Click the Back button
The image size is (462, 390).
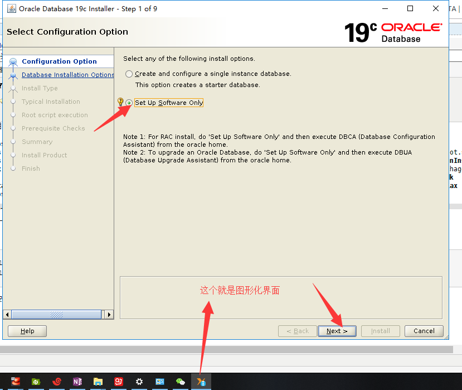pos(298,331)
